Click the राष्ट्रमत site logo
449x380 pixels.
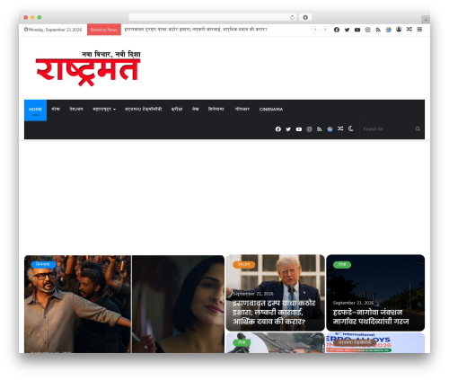coord(88,68)
